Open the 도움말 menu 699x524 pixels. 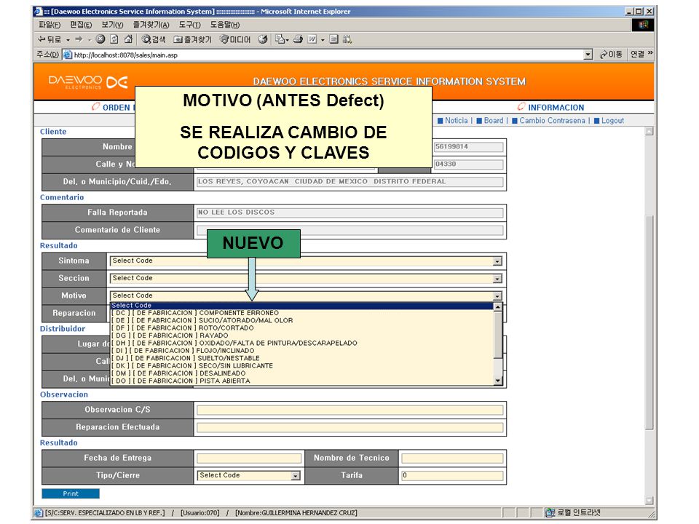tap(225, 25)
